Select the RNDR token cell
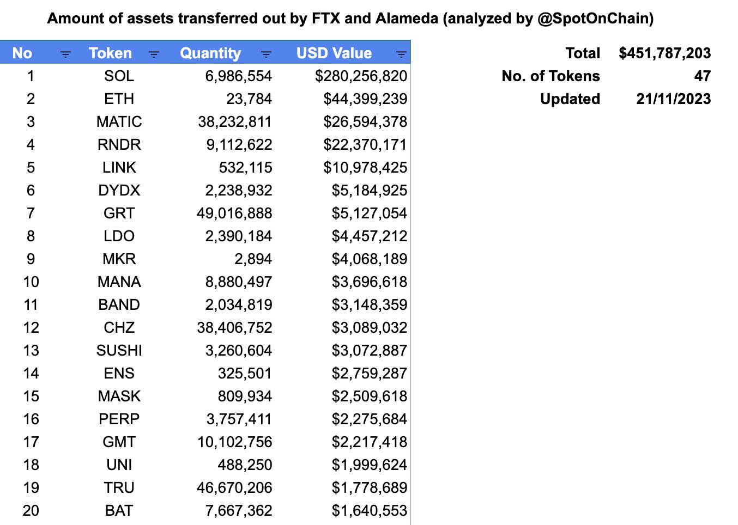The height and width of the screenshot is (525, 738). 119,145
